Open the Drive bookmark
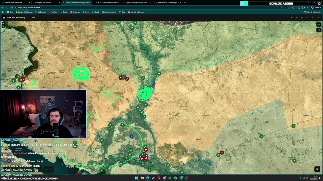 86,12
